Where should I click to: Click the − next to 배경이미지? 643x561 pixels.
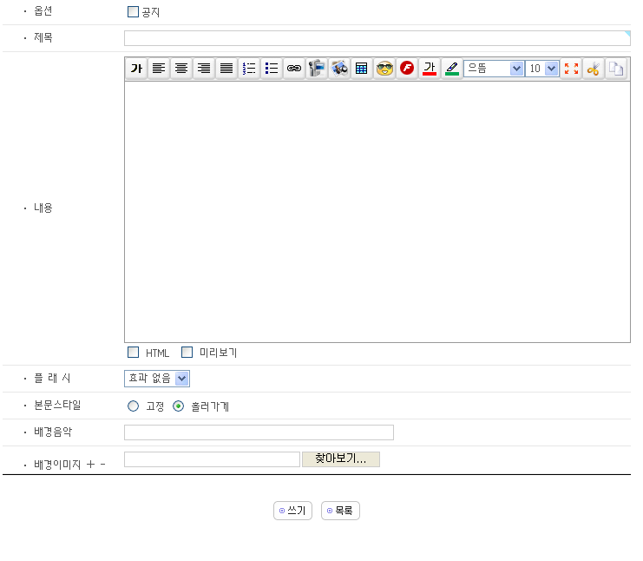pyautogui.click(x=102, y=464)
